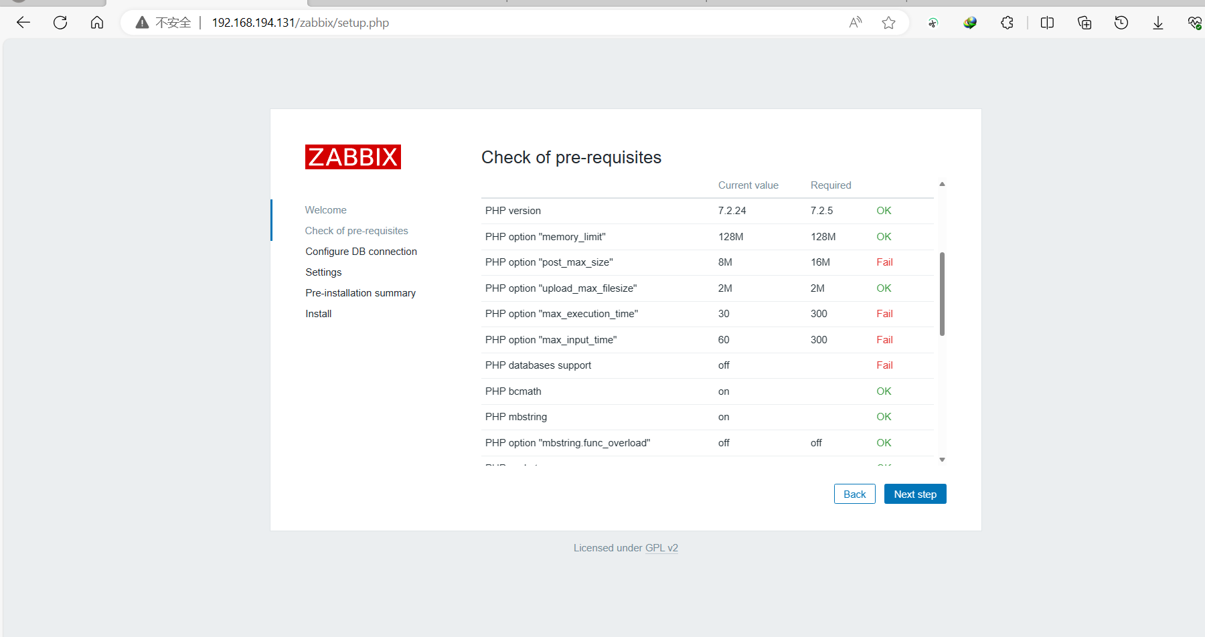Select the Configure DB connection step

pos(361,252)
